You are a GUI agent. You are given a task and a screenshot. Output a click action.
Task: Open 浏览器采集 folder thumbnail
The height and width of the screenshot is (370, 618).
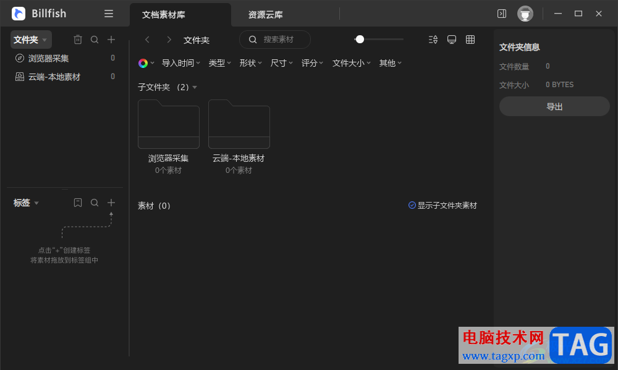coord(168,124)
